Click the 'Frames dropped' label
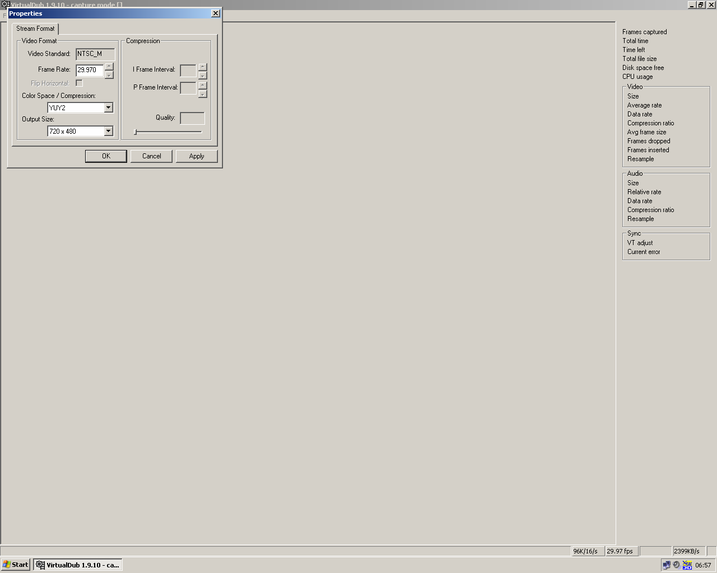This screenshot has width=717, height=573. click(x=649, y=141)
